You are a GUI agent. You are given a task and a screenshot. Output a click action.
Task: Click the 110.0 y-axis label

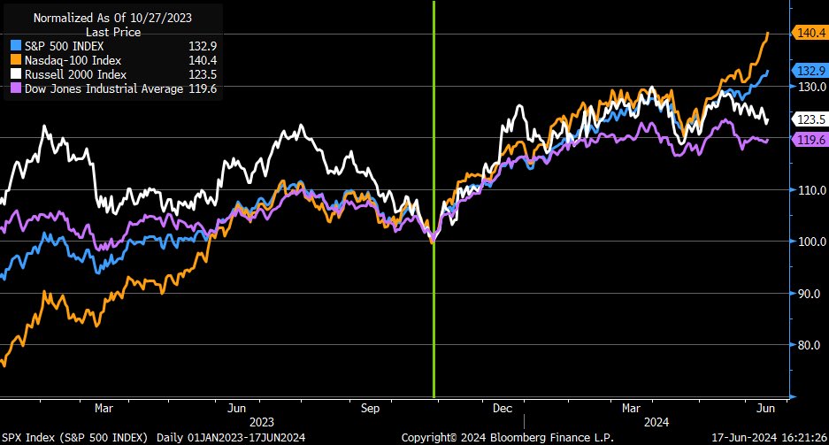point(811,190)
